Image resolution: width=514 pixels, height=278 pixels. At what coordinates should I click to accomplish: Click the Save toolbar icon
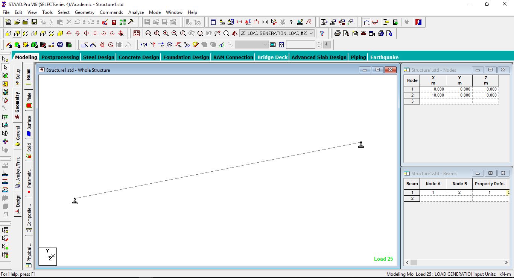click(34, 22)
